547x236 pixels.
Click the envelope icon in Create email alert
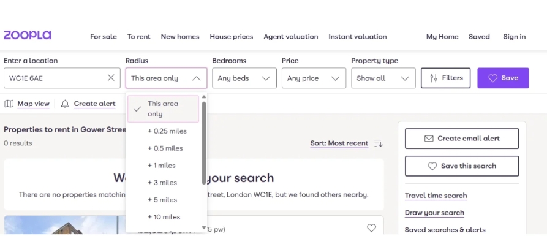click(x=429, y=139)
